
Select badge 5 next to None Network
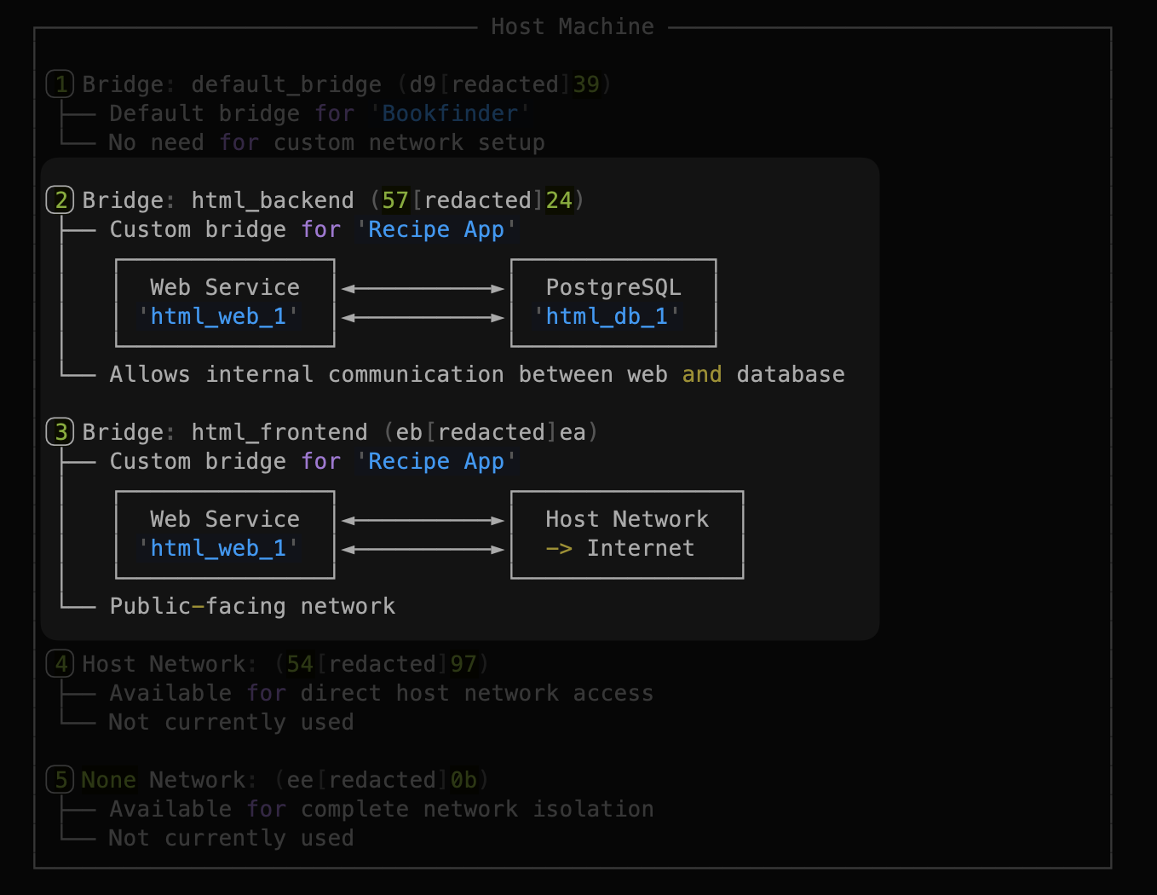(x=60, y=779)
